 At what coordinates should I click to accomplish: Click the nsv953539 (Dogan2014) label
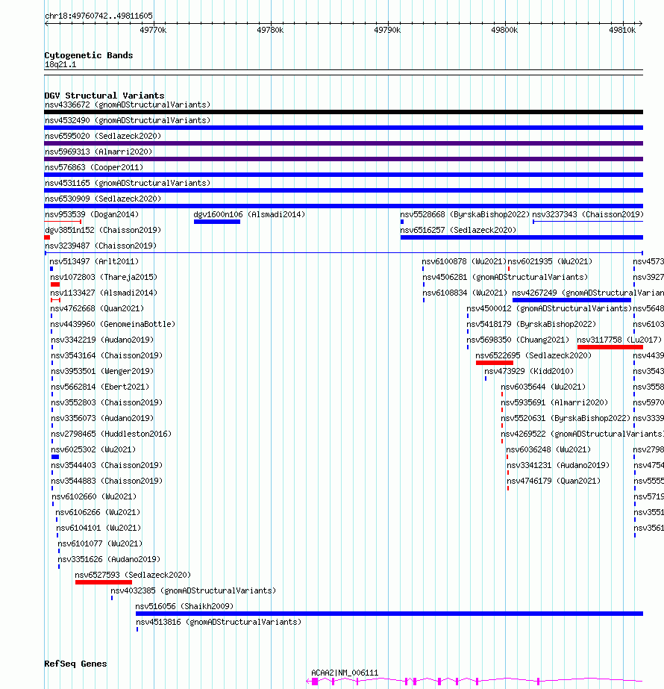pos(91,214)
